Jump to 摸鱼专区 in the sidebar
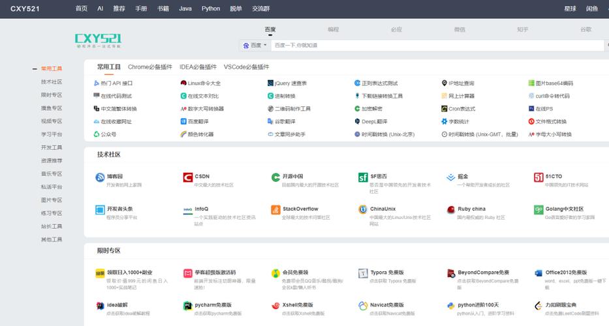609x326 pixels. pos(52,108)
